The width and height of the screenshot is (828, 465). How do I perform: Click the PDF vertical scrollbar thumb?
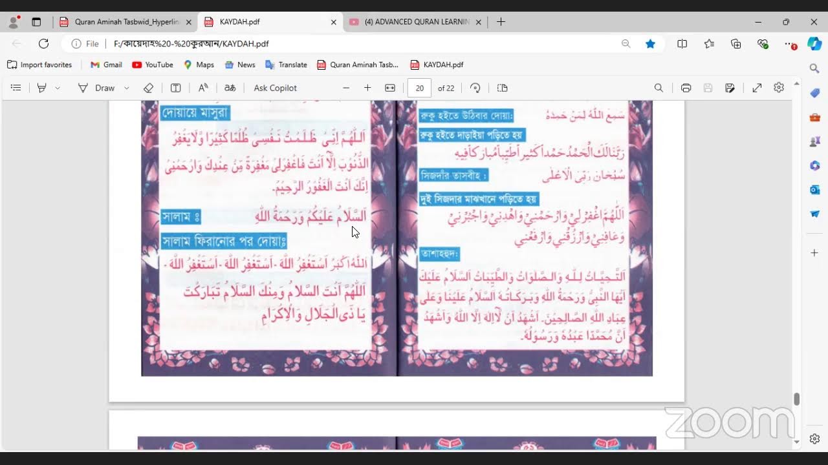coord(797,399)
